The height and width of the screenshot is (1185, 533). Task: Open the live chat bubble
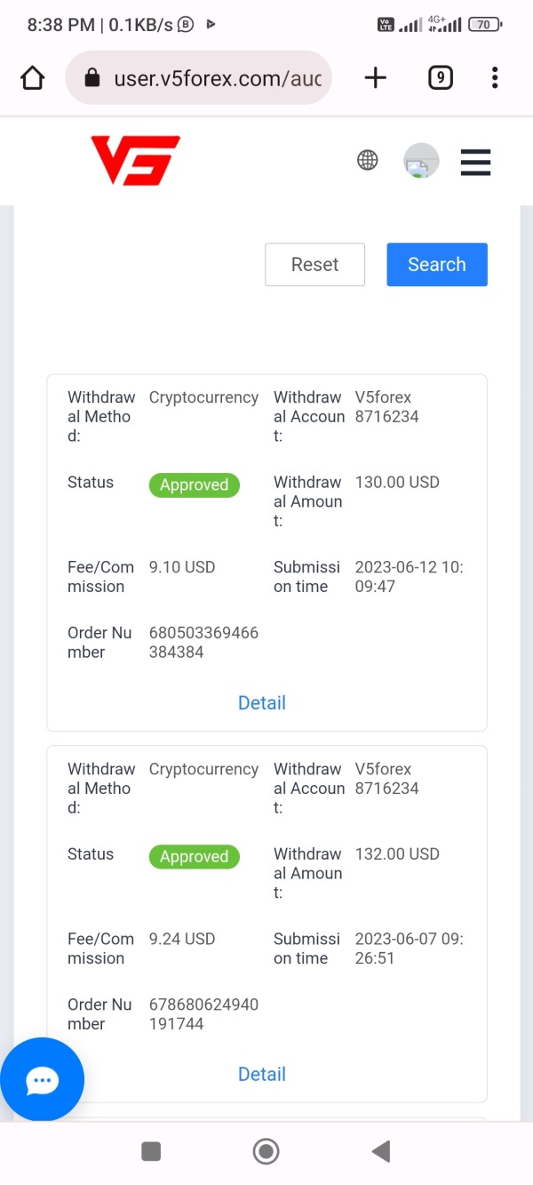tap(42, 1080)
